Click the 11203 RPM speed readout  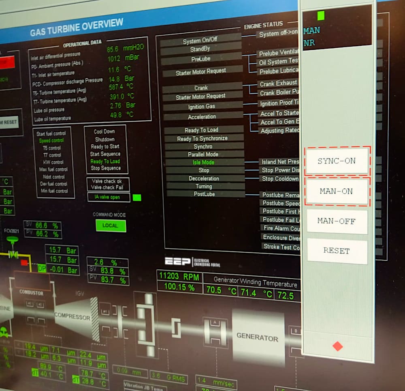coord(179,277)
